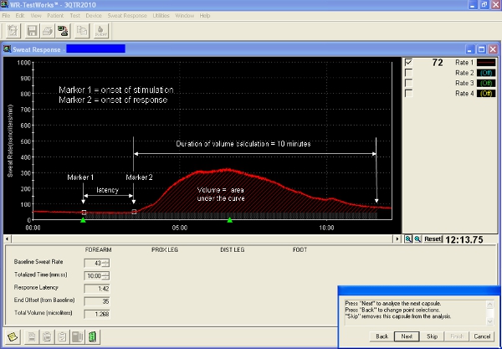
Task: Adjust the Baseline Sweat Rate spinner
Action: (x=106, y=264)
